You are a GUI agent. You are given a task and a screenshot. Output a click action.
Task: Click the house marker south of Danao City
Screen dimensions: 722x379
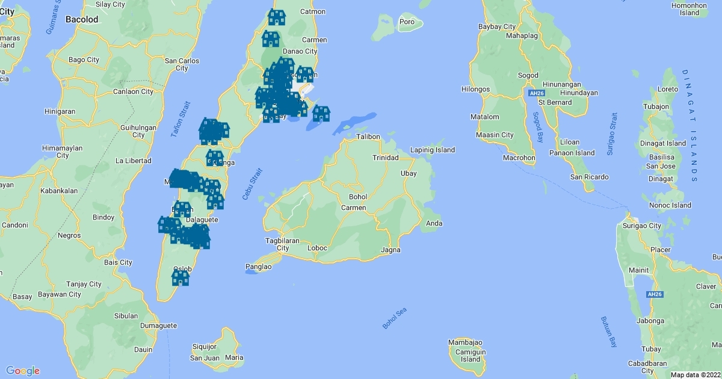[x=305, y=75]
